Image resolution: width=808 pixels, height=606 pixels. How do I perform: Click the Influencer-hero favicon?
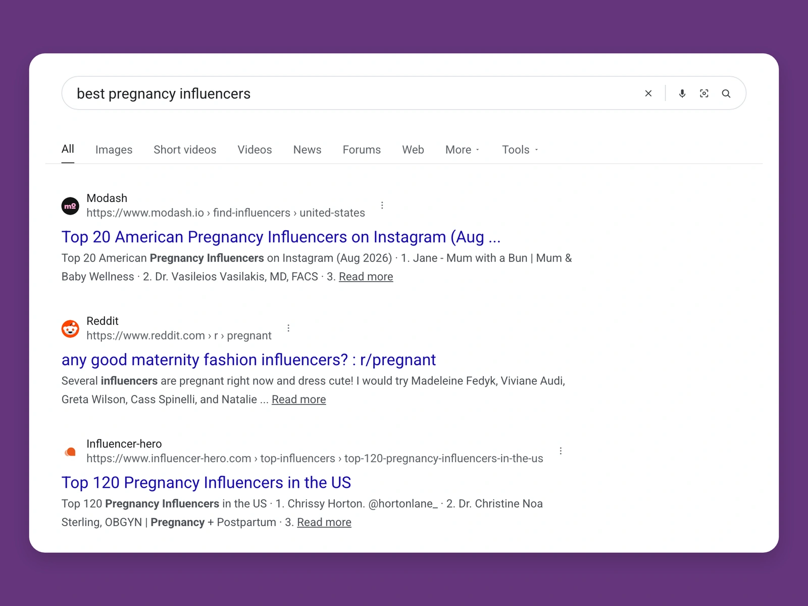pos(70,451)
